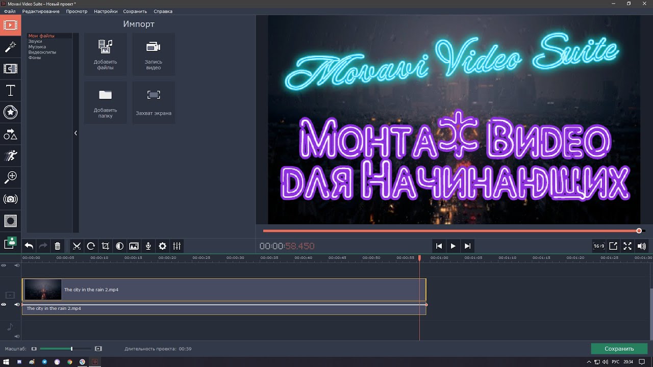Enter full screen preview mode
This screenshot has width=653, height=367.
coord(627,246)
